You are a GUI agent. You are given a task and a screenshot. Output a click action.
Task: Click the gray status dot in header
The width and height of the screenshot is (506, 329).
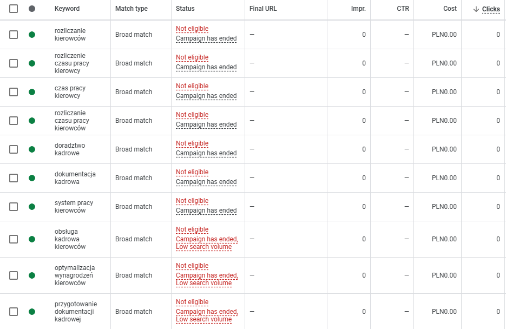pos(32,9)
